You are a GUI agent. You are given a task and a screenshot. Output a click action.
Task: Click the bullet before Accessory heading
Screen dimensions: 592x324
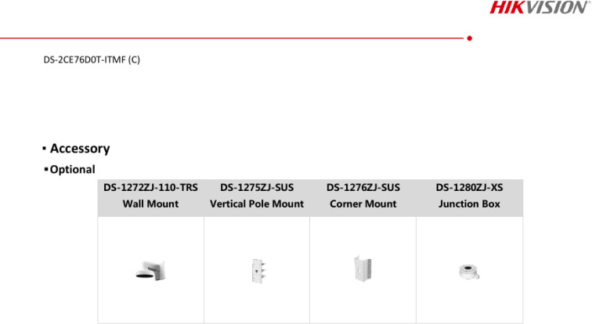point(44,148)
